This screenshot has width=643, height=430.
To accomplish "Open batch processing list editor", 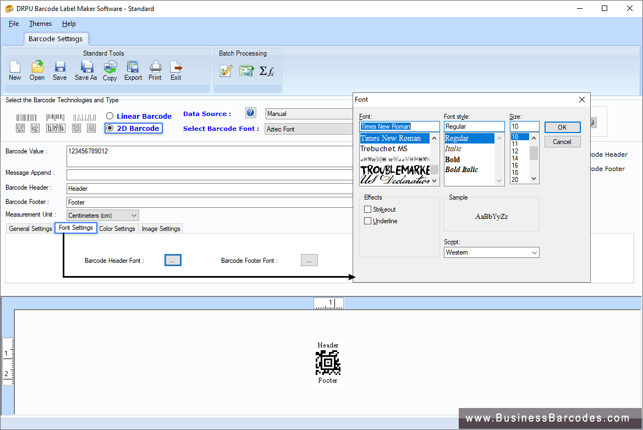I will click(x=226, y=70).
